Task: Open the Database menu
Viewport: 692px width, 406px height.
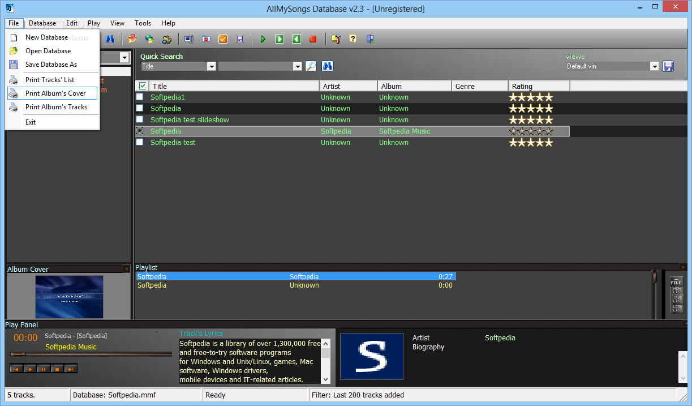Action: pos(42,23)
